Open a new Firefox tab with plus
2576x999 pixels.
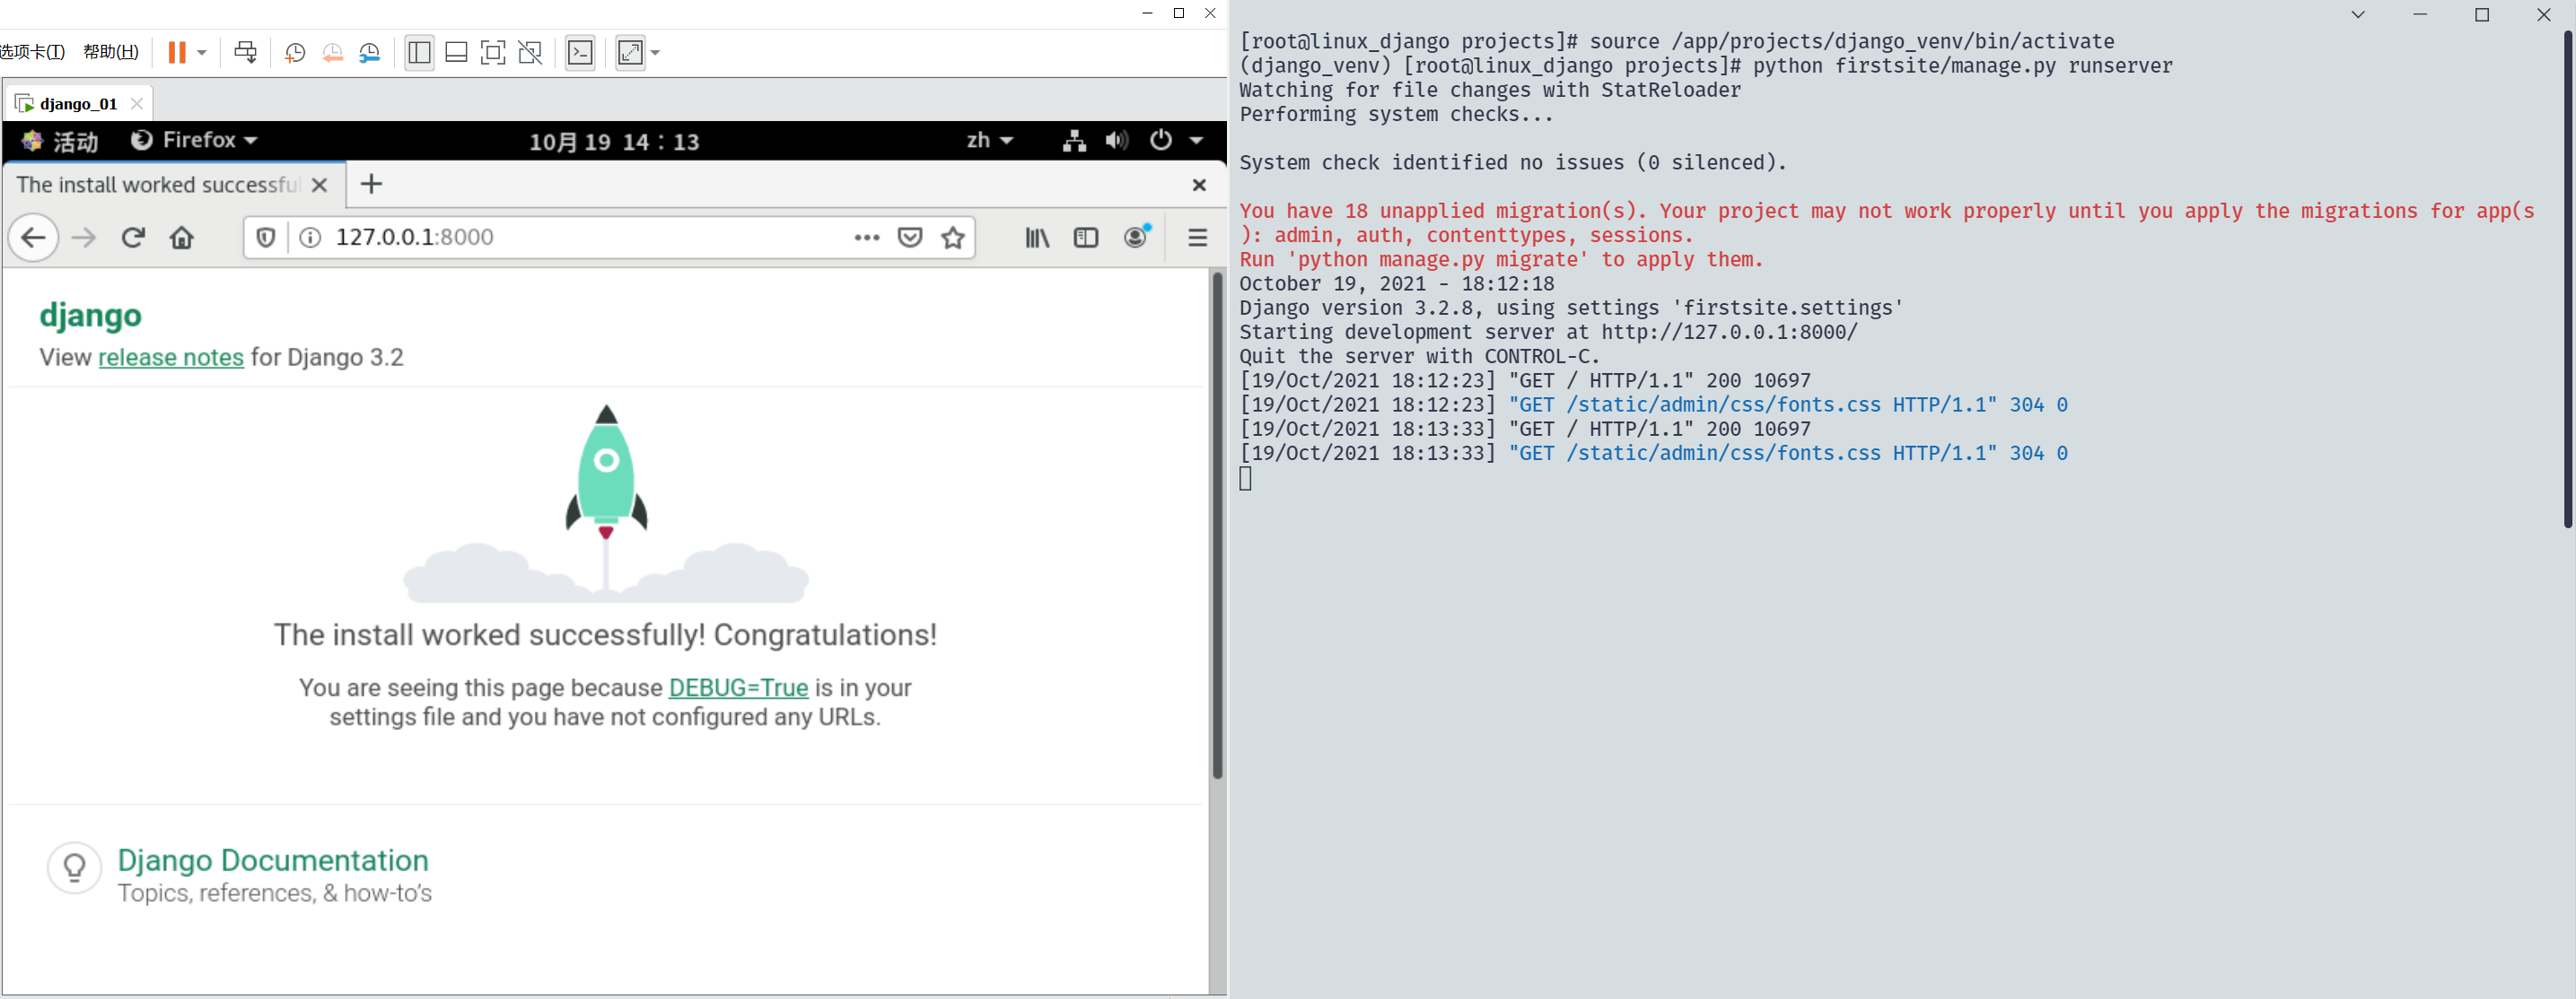(x=371, y=184)
